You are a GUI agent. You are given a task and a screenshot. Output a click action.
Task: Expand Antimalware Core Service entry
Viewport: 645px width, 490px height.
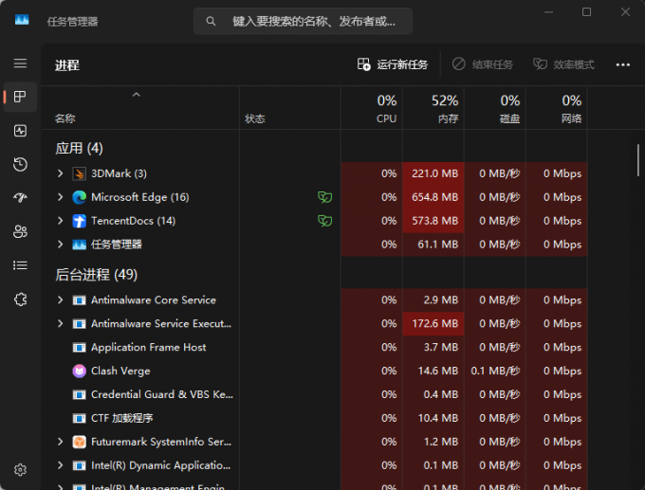coord(60,300)
